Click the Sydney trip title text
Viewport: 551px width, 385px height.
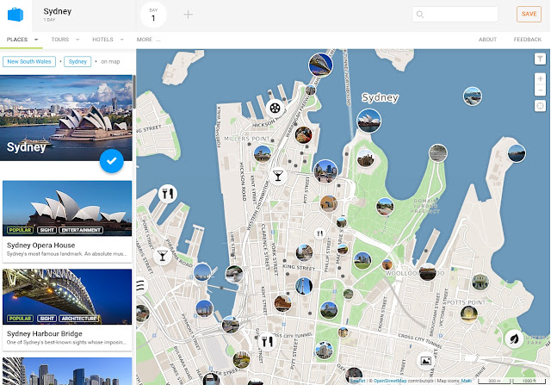(x=58, y=11)
